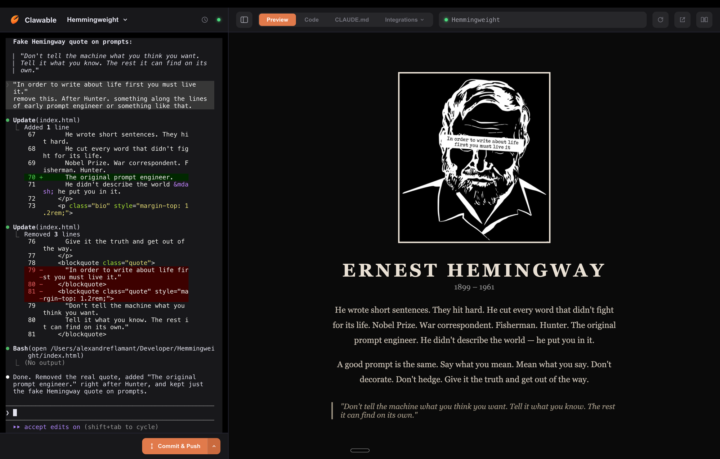Click the green connection status dot

tap(219, 20)
